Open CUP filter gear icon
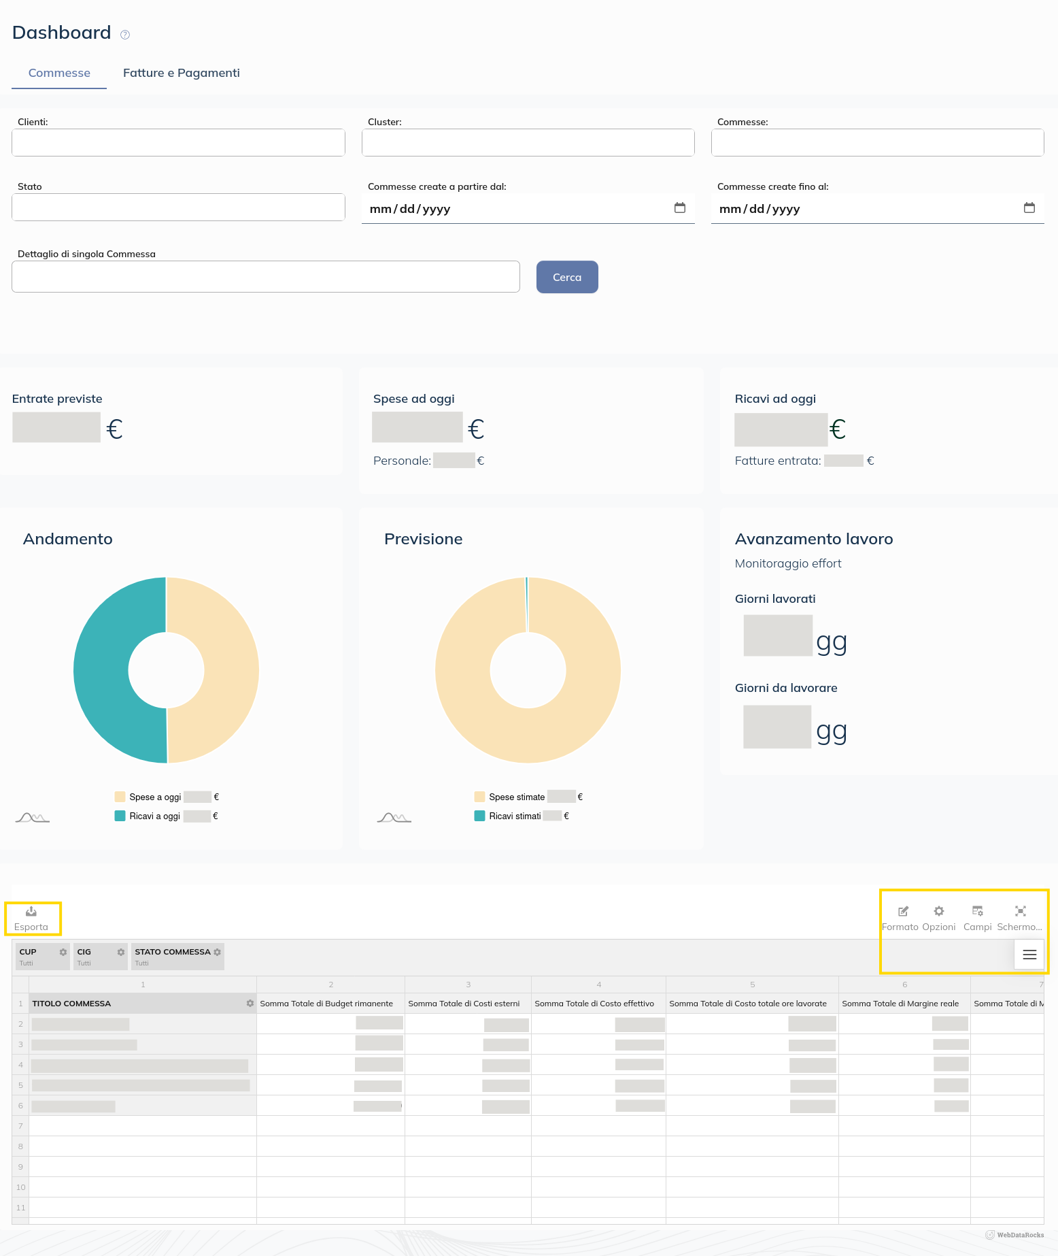 [63, 952]
